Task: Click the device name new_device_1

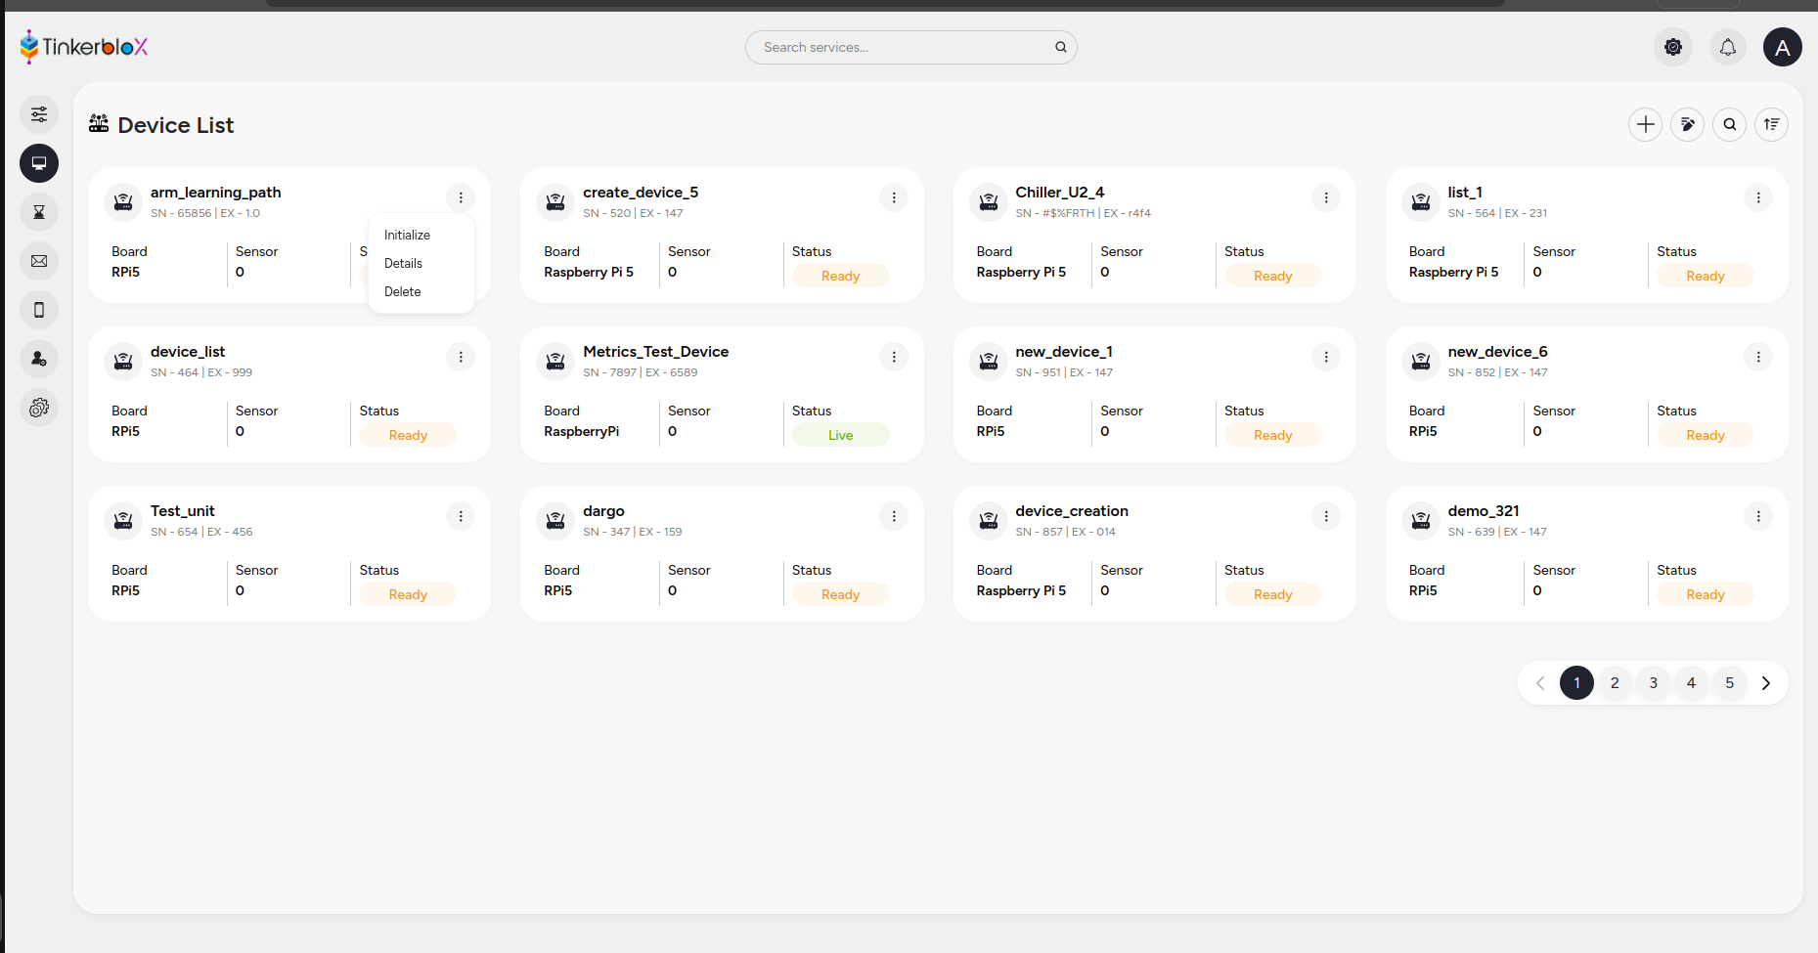Action: pos(1064,352)
